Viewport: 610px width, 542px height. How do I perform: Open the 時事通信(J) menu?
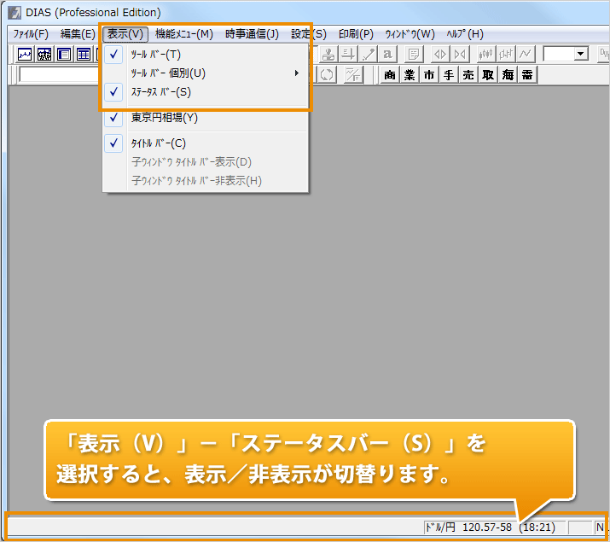[x=252, y=34]
